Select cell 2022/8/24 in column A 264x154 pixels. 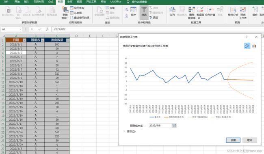tap(16, 132)
